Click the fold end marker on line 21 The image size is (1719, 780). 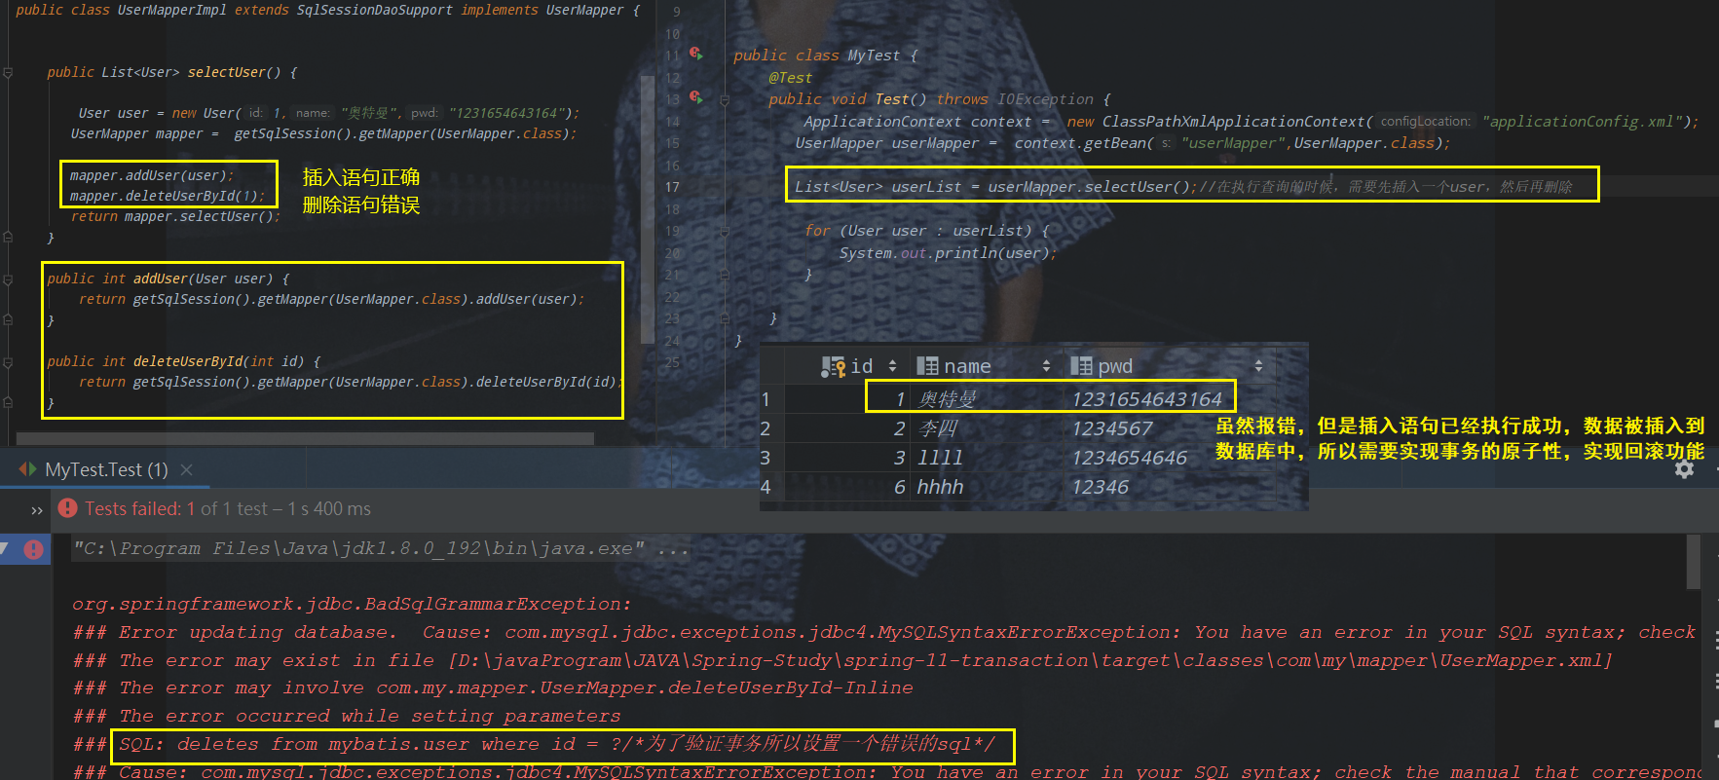coord(725,276)
